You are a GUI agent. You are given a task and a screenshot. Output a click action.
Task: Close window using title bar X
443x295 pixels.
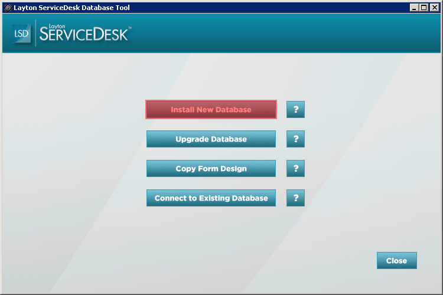click(434, 8)
